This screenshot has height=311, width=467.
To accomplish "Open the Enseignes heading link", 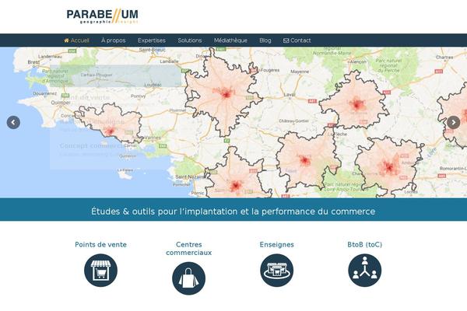I will click(x=276, y=245).
